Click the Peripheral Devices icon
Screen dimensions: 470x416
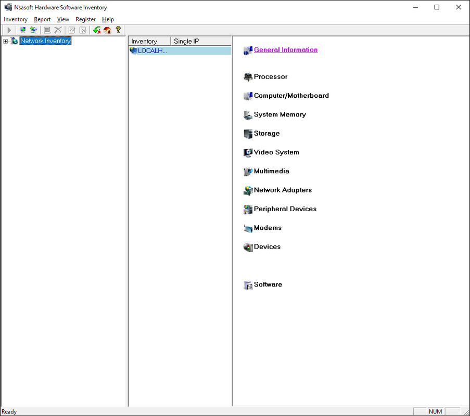click(248, 210)
